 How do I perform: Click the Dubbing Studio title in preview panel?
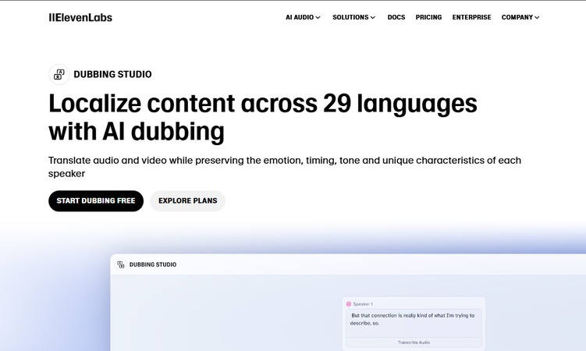pyautogui.click(x=153, y=264)
